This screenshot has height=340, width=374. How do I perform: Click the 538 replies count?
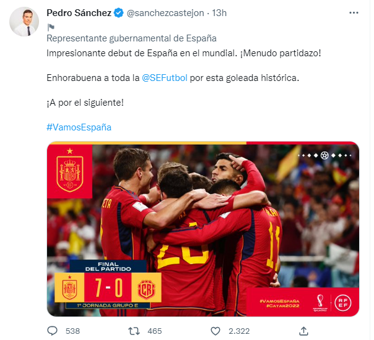click(72, 331)
